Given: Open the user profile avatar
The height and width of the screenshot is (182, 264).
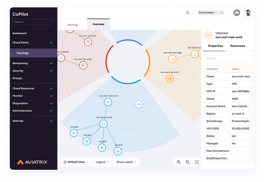Looking at the screenshot, I should click(x=248, y=13).
